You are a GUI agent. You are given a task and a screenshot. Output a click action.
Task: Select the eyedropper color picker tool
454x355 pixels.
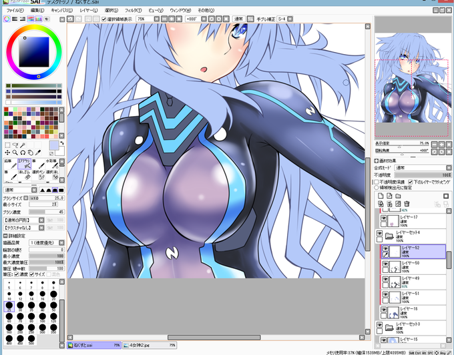coord(37,152)
